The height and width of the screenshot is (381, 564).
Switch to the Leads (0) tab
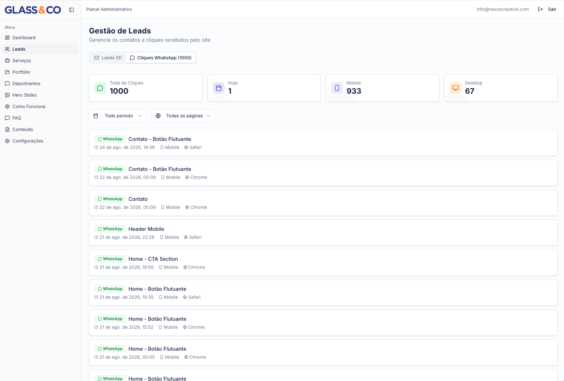coord(108,58)
